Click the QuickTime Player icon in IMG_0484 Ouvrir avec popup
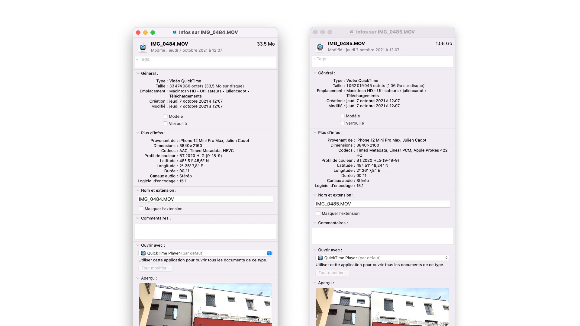Screen dimensions: 580x326 143,253
